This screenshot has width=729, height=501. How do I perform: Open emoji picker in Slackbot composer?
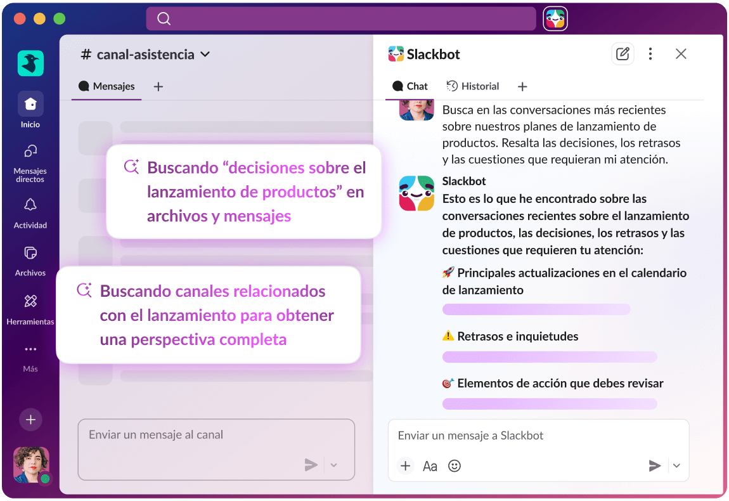pyautogui.click(x=455, y=465)
